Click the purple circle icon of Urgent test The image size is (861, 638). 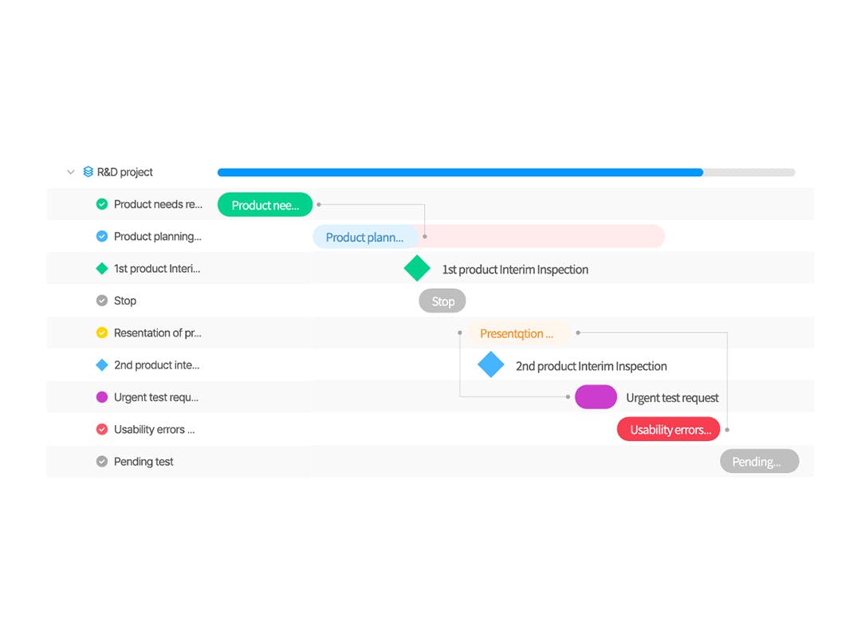pos(102,397)
